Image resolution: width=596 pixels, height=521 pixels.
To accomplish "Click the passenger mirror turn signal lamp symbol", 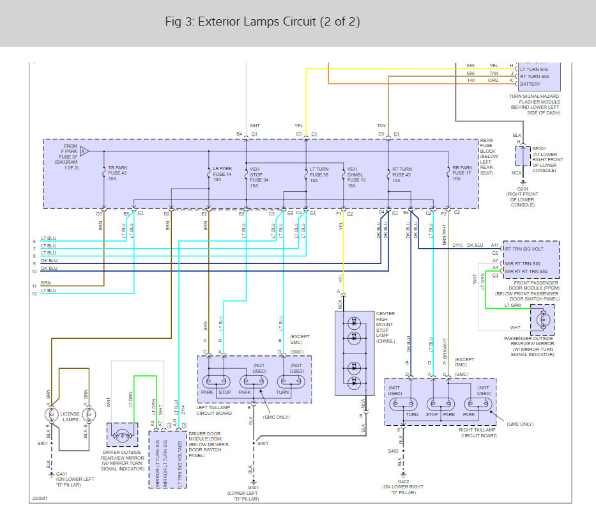I will [543, 320].
